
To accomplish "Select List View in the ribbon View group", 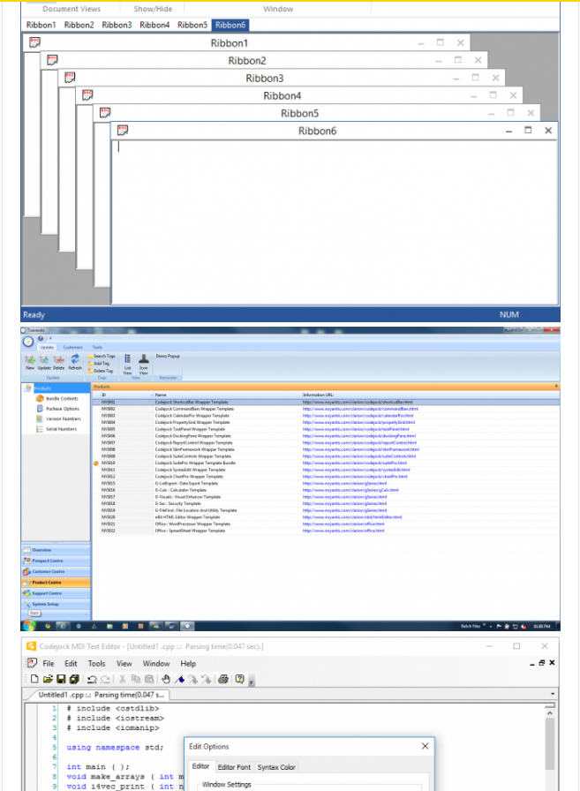I will pyautogui.click(x=128, y=365).
